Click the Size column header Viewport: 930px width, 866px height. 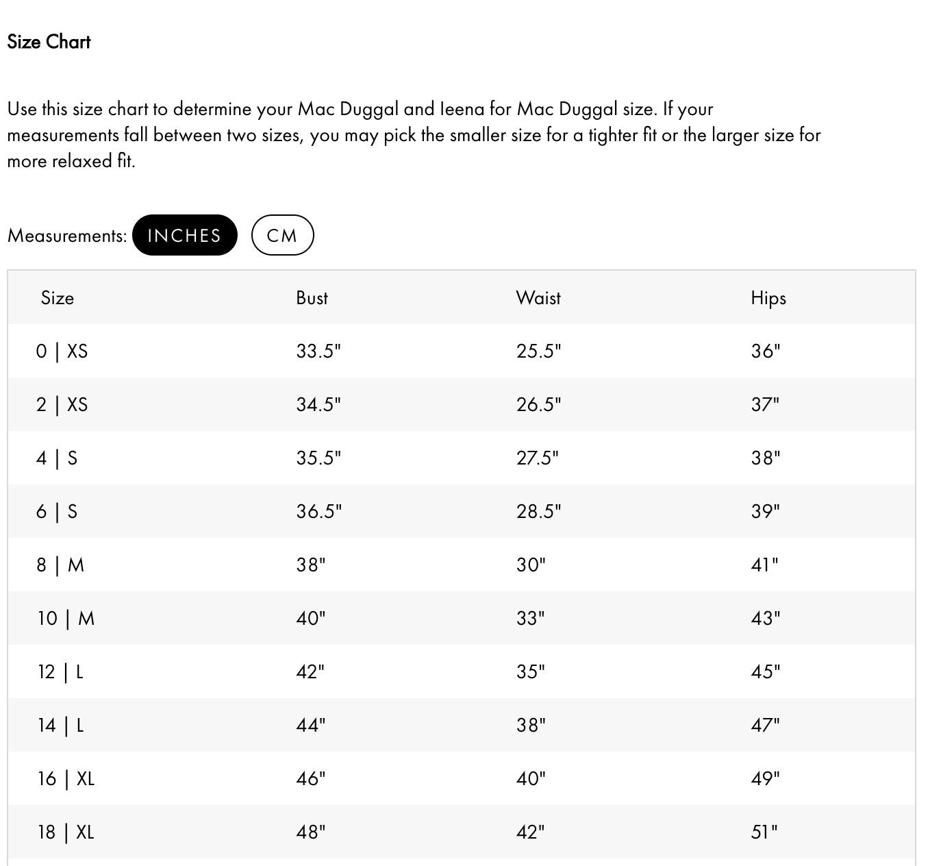pyautogui.click(x=58, y=298)
